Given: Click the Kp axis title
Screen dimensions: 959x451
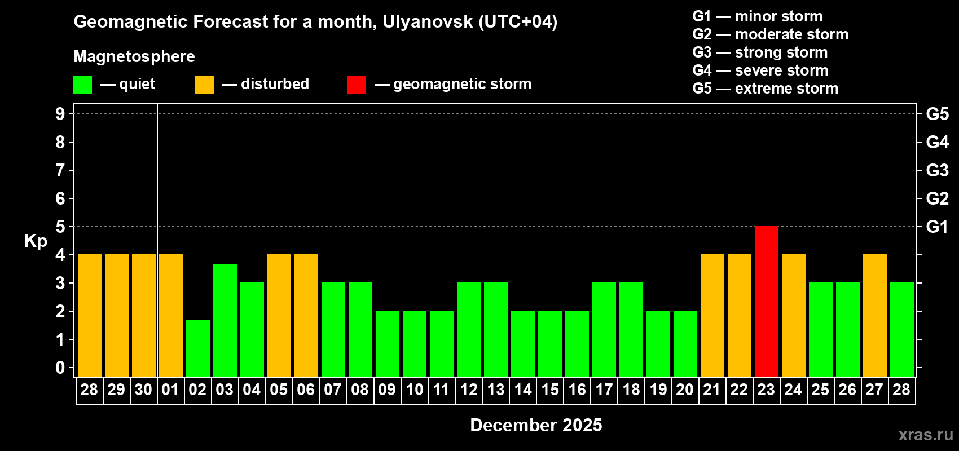Looking at the screenshot, I should 36,241.
